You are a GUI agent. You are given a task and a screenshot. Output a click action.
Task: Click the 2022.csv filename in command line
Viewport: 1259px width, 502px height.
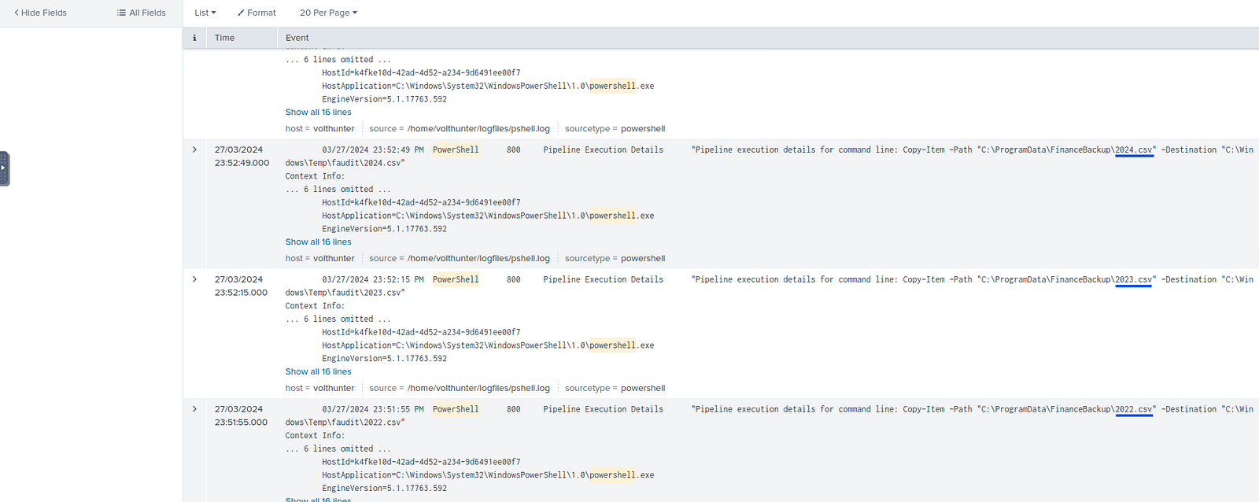click(1134, 409)
